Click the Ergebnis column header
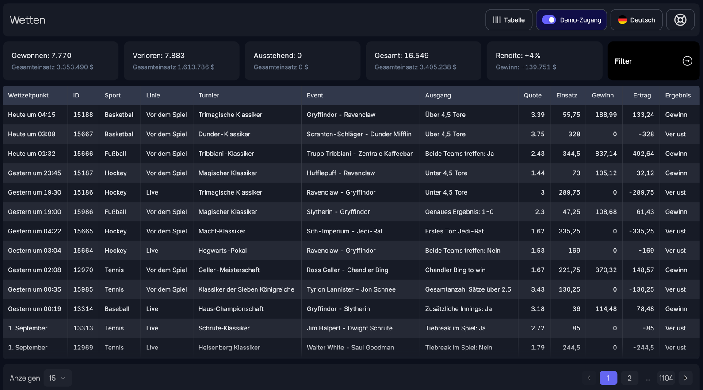This screenshot has width=703, height=390. (677, 95)
